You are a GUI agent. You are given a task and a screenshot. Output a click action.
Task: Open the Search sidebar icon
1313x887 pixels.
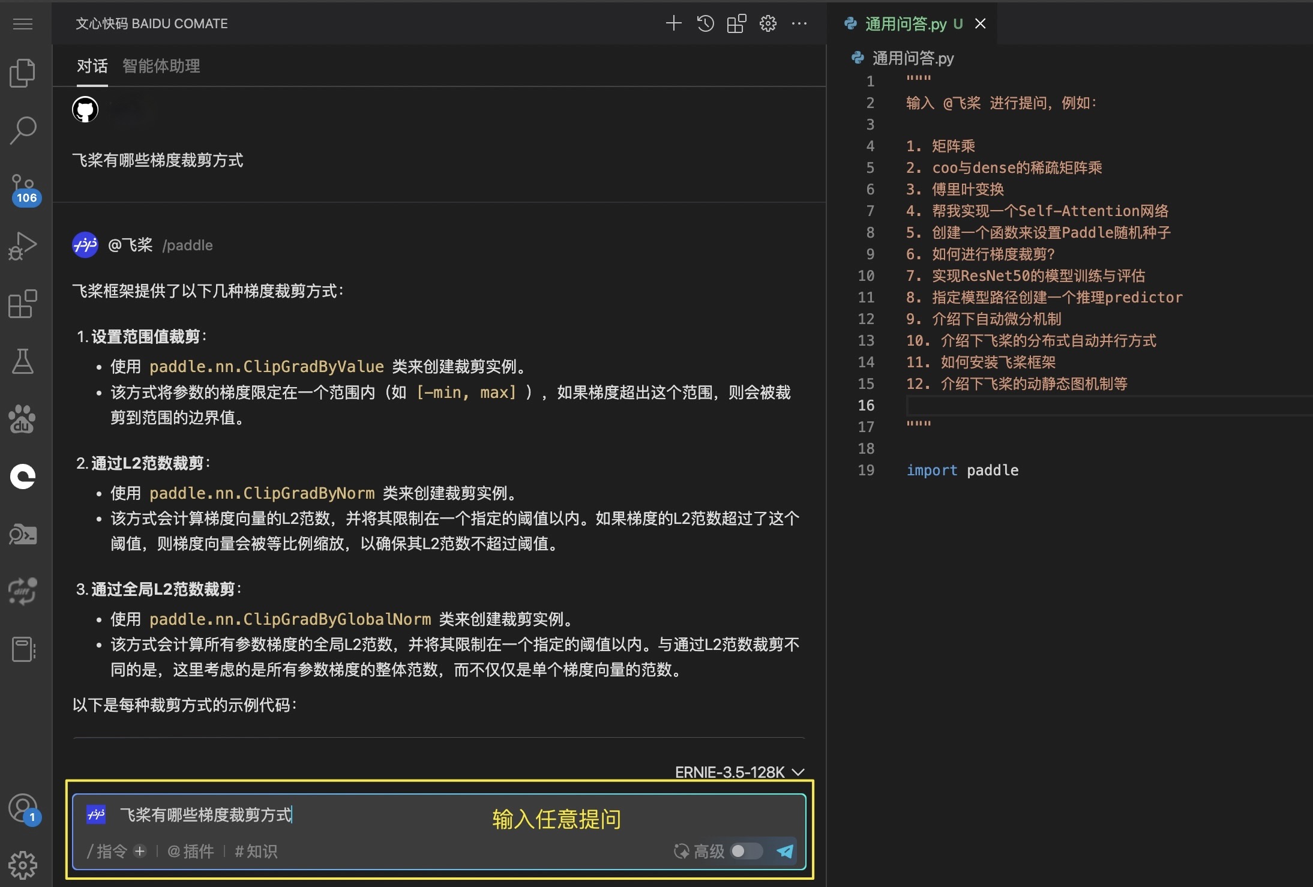(23, 130)
